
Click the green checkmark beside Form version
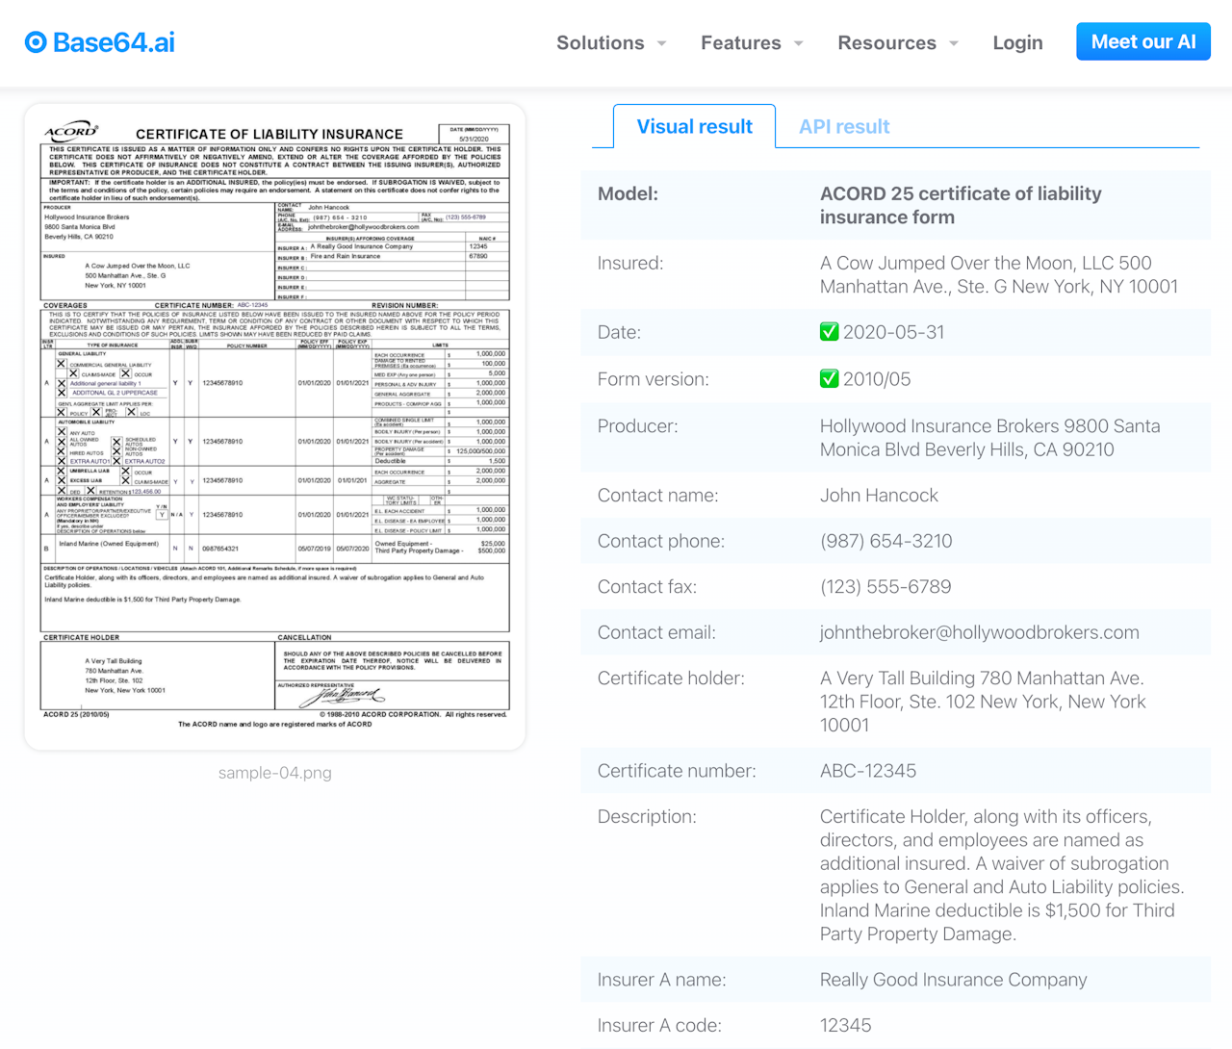click(829, 379)
